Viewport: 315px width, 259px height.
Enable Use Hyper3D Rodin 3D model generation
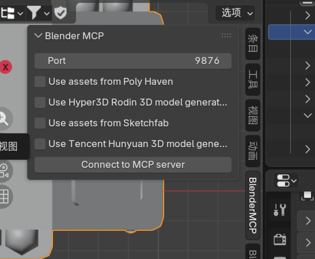[40, 102]
